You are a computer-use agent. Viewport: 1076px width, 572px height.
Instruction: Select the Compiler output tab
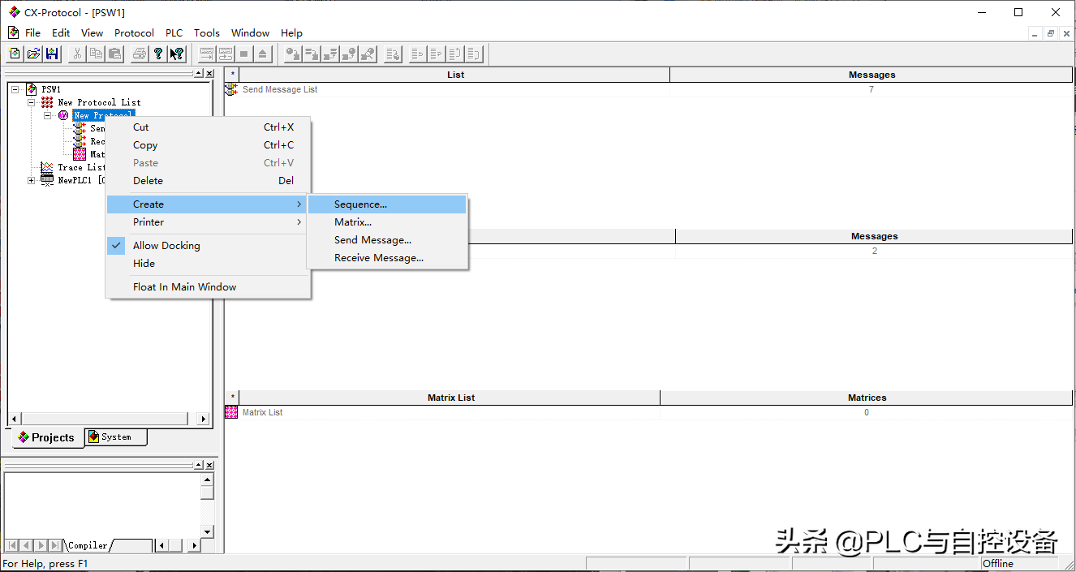[x=88, y=545]
